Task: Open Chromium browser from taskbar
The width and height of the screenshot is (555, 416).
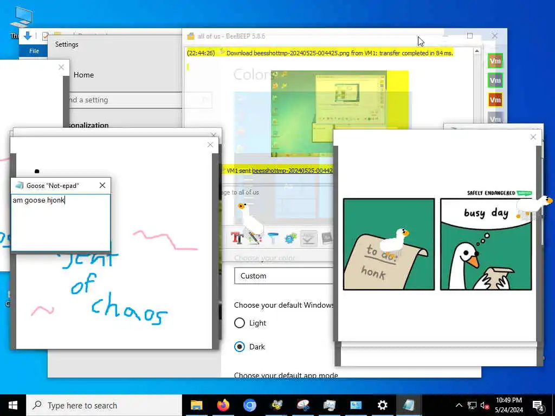Action: click(x=249, y=405)
